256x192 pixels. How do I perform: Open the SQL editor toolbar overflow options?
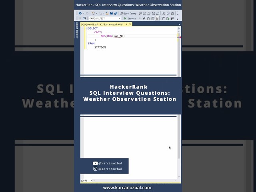(178, 18)
